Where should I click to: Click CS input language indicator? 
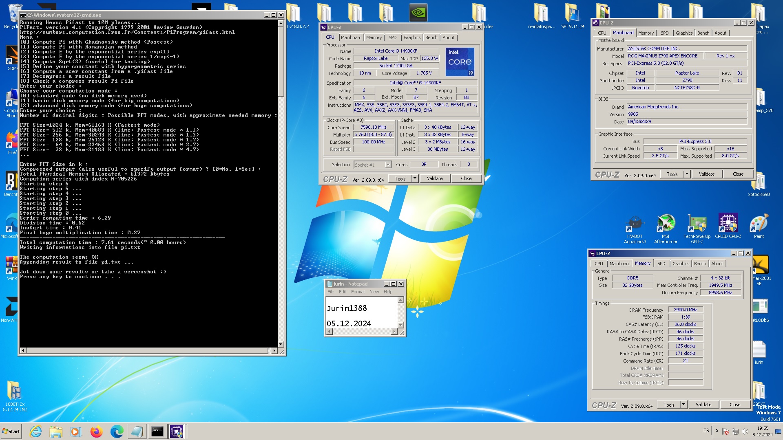tap(706, 431)
